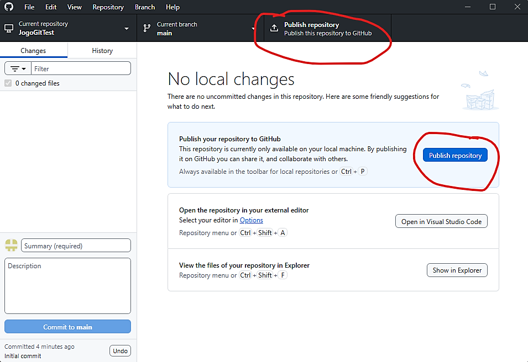The height and width of the screenshot is (362, 528).
Task: Click Open in Visual Studio Code button
Action: pos(441,222)
